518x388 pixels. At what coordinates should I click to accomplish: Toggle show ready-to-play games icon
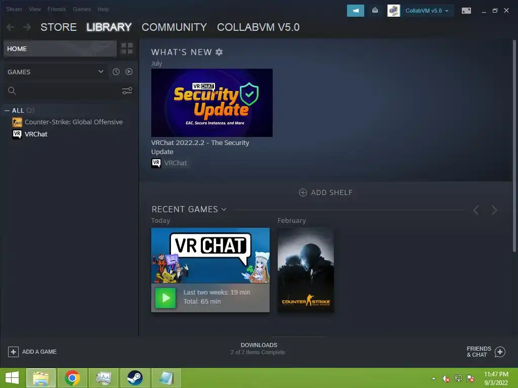[x=129, y=72]
